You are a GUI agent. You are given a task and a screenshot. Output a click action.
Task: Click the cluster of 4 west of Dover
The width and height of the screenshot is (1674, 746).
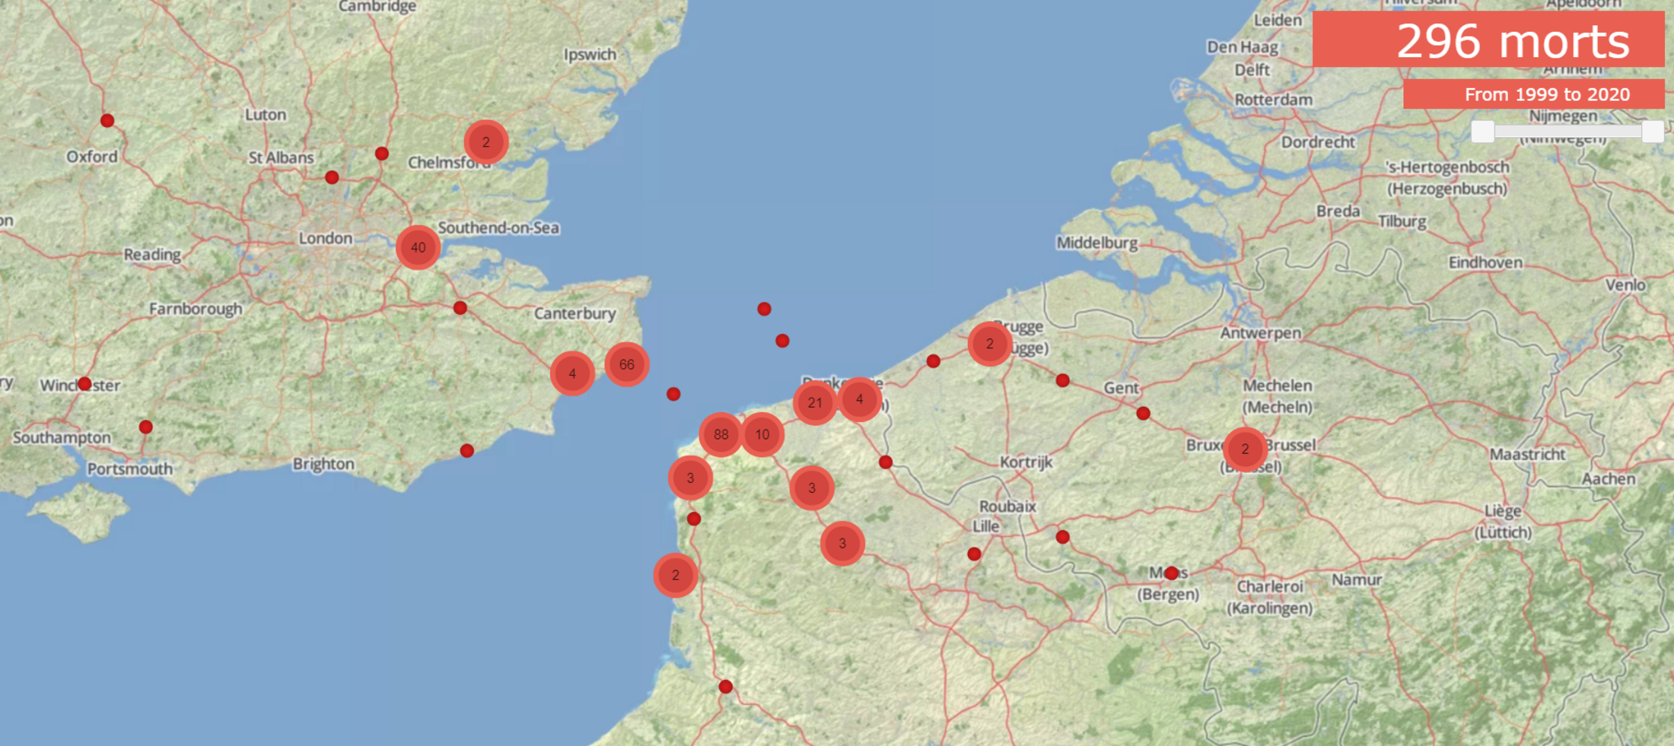(x=572, y=373)
